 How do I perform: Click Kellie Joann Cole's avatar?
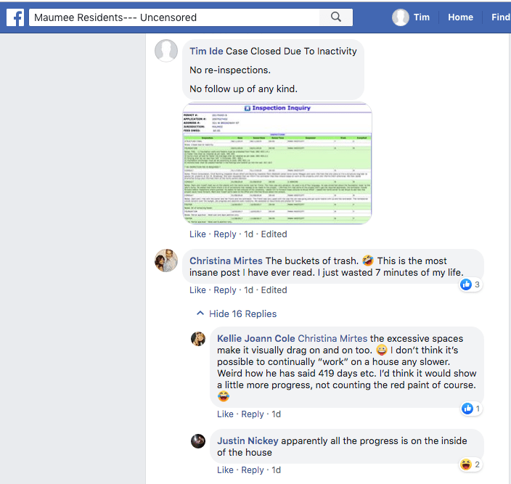pyautogui.click(x=198, y=339)
